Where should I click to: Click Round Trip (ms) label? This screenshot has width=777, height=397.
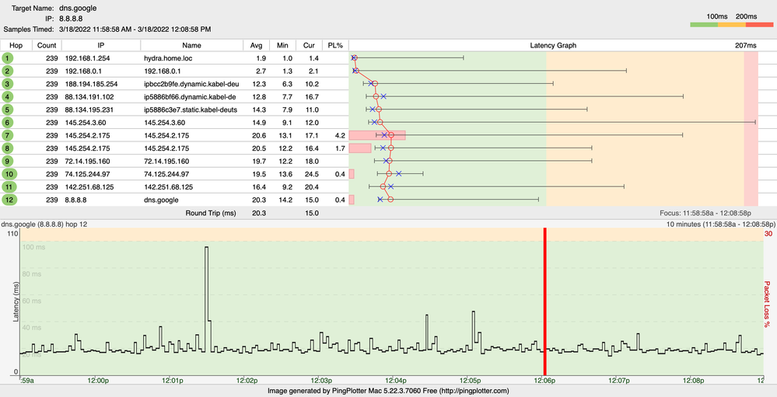[x=211, y=214]
